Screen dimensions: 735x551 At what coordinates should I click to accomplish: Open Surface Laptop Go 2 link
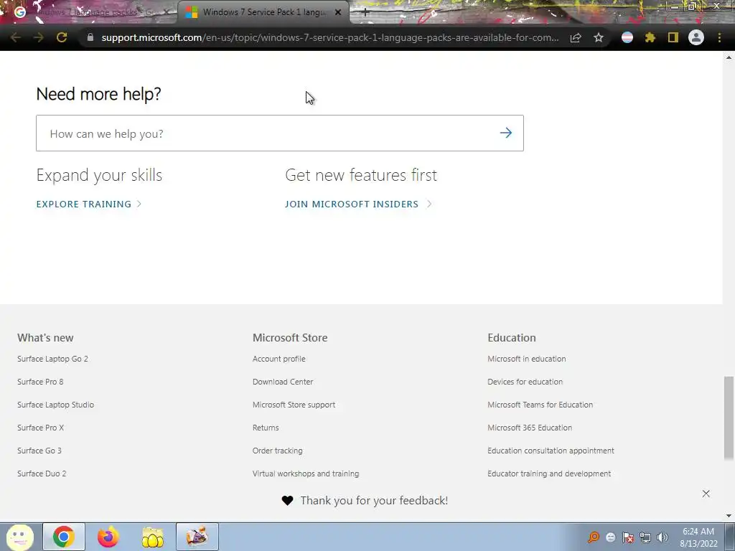pyautogui.click(x=52, y=359)
